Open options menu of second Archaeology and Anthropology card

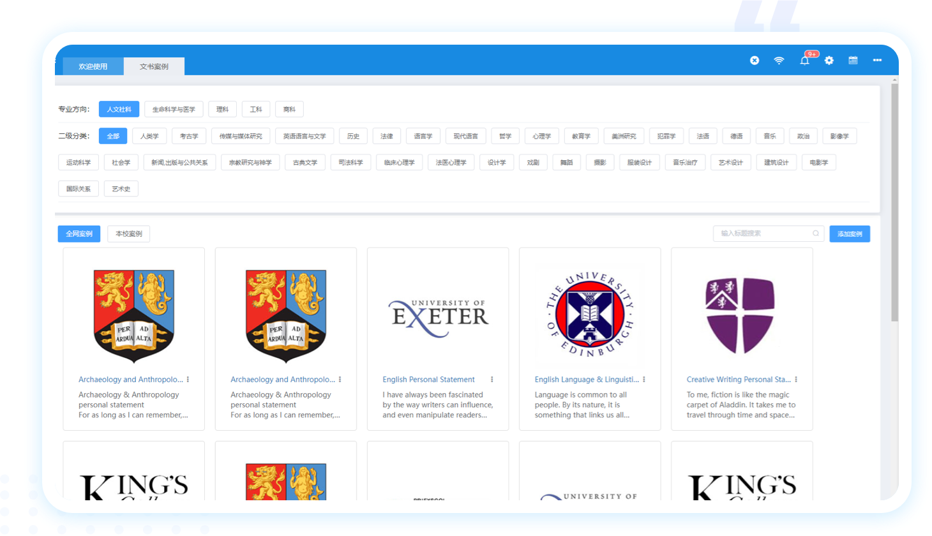pyautogui.click(x=340, y=379)
